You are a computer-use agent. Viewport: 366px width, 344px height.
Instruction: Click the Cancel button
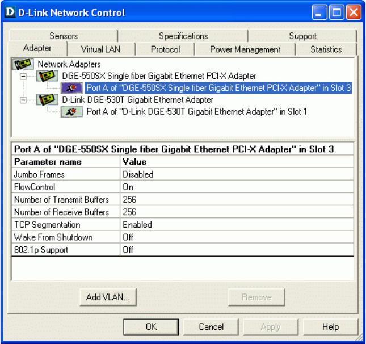[x=211, y=327]
